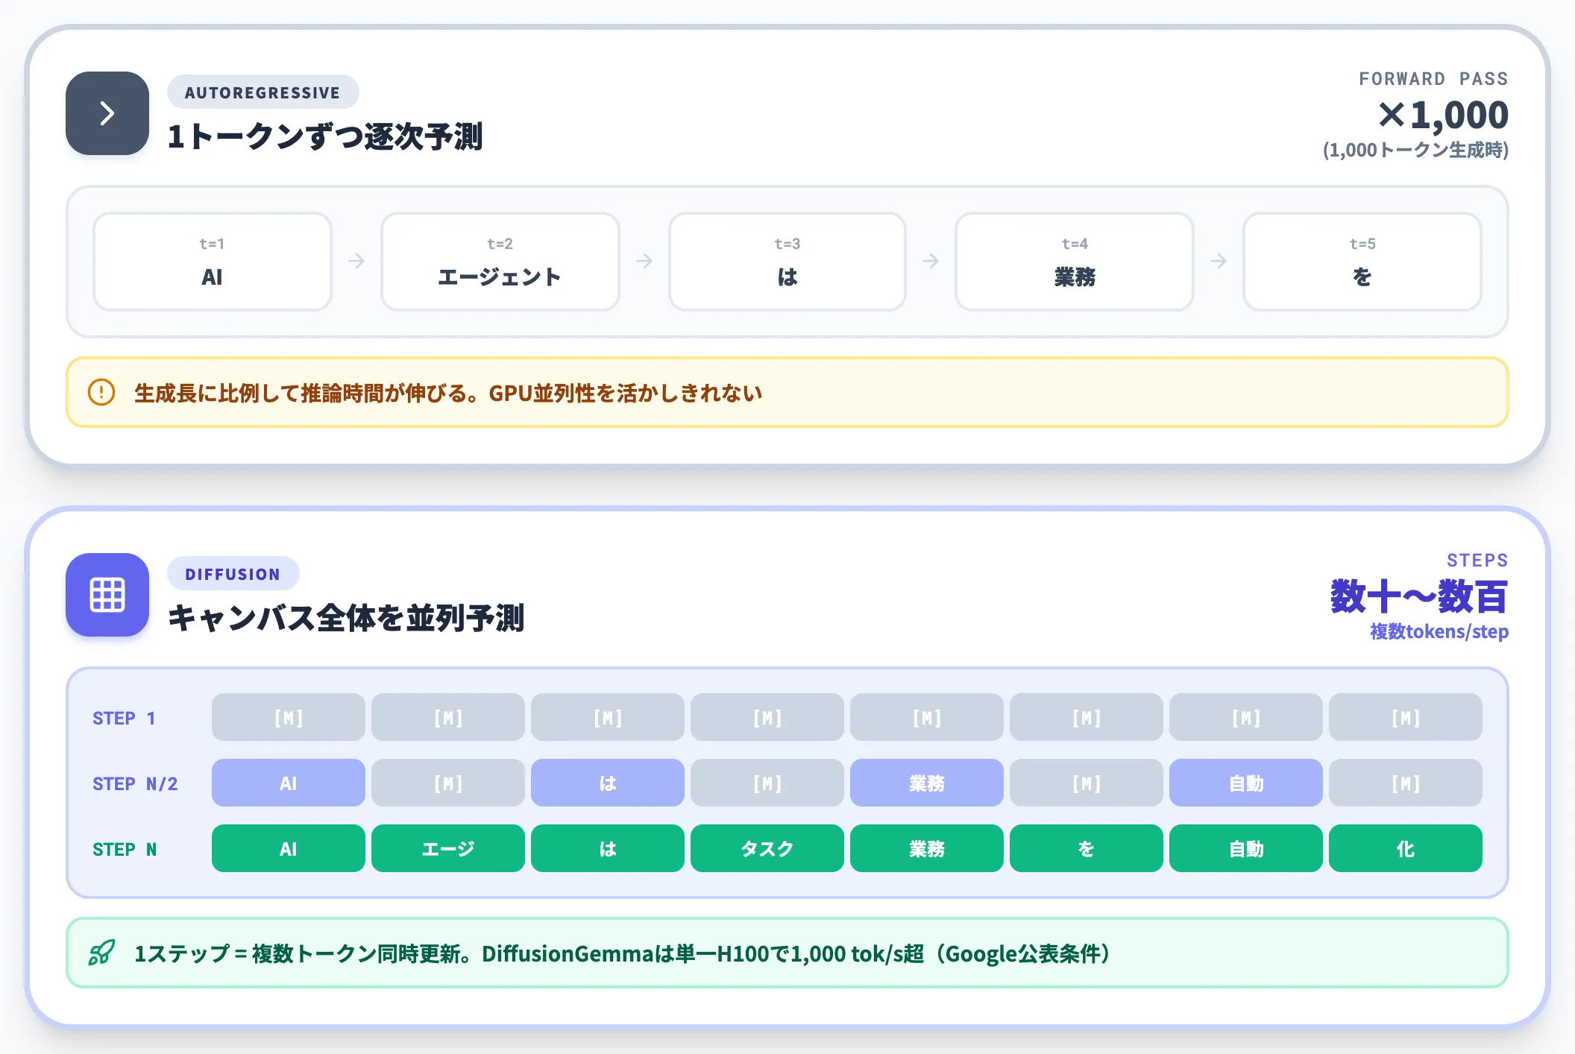Viewport: 1575px width, 1054px height.
Task: Select the t=2 エージェント token card
Action: [500, 262]
